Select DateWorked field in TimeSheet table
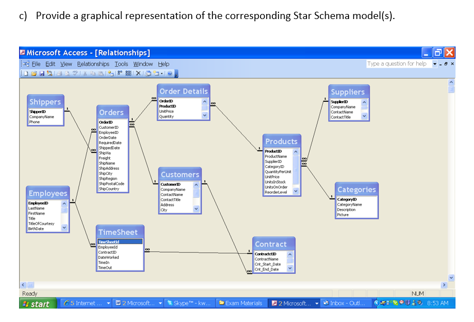The width and height of the screenshot is (474, 322). (x=109, y=257)
